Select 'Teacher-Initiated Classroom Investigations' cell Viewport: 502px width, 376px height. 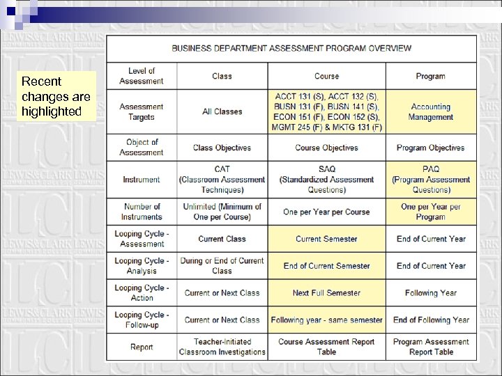(222, 347)
